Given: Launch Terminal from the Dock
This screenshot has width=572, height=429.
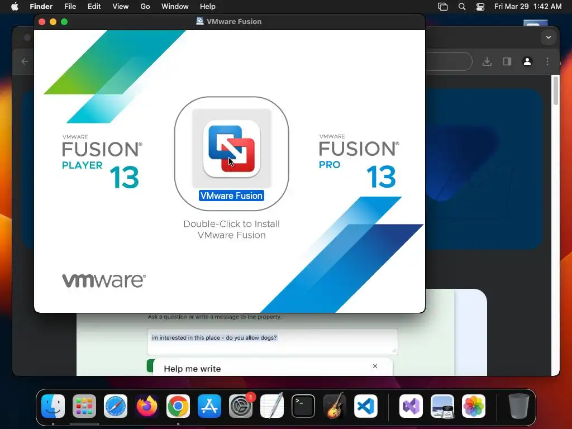Looking at the screenshot, I should (303, 406).
